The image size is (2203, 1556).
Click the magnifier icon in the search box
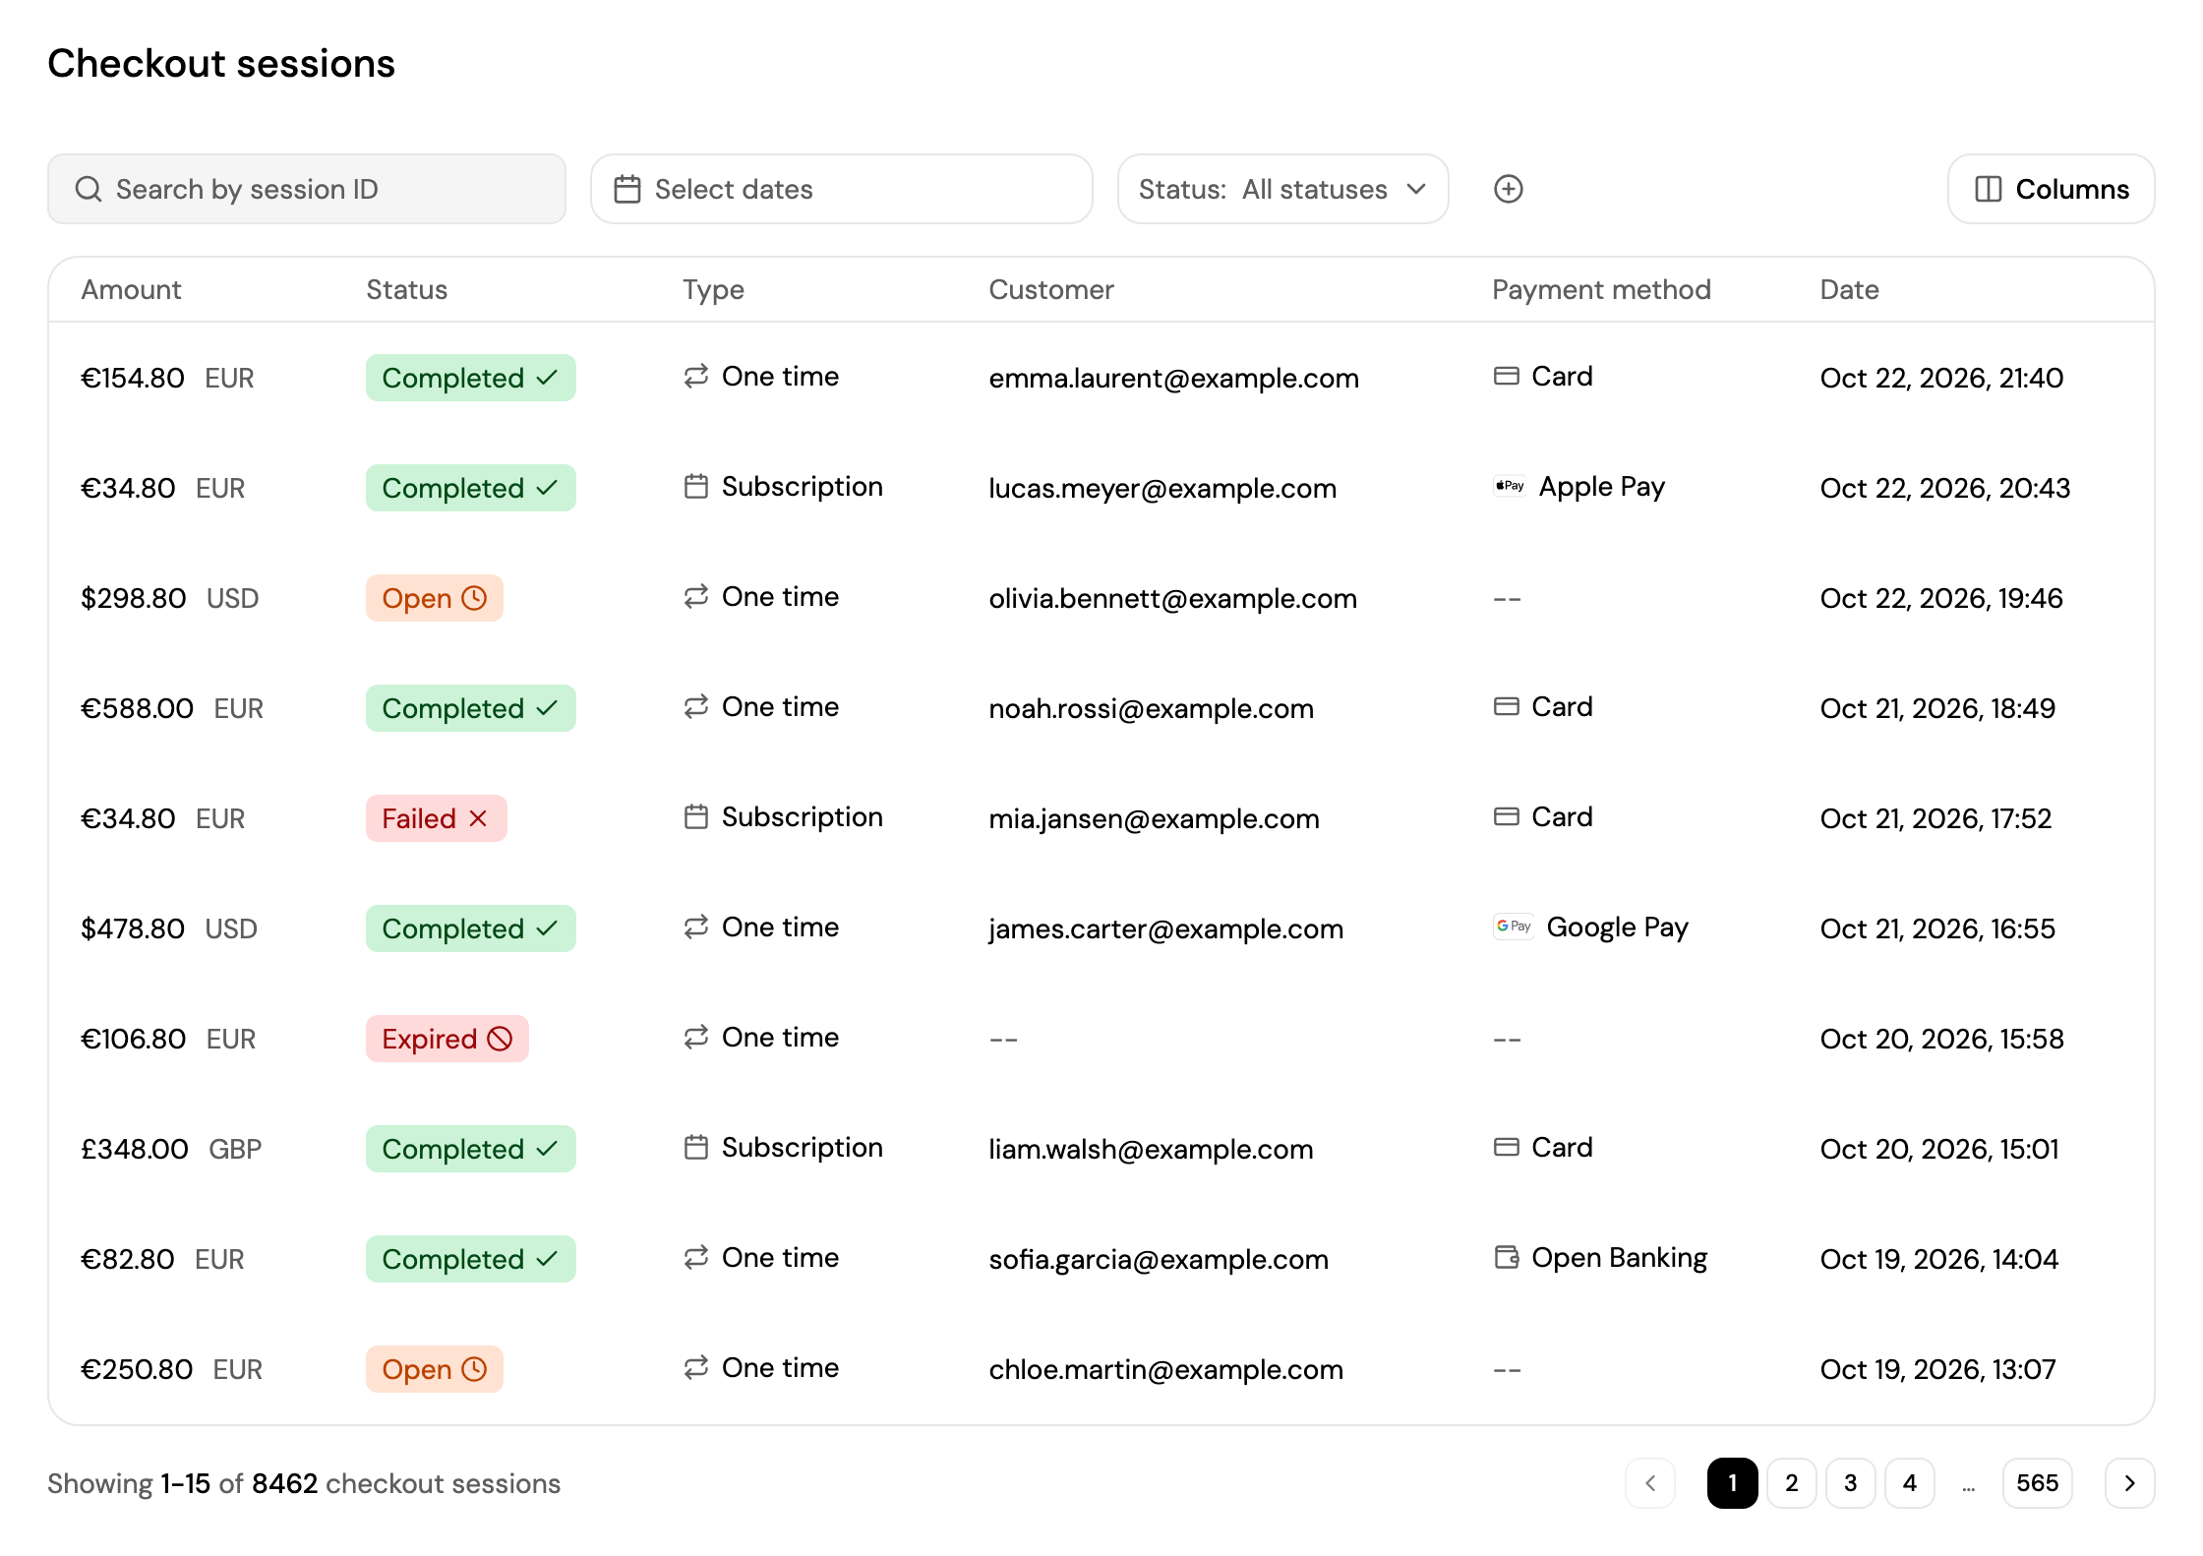pos(89,189)
